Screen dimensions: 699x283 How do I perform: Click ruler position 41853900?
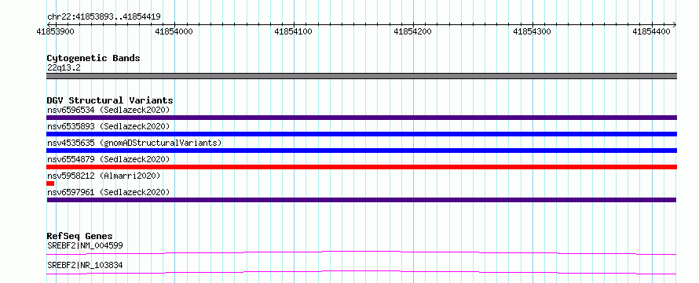pos(55,31)
